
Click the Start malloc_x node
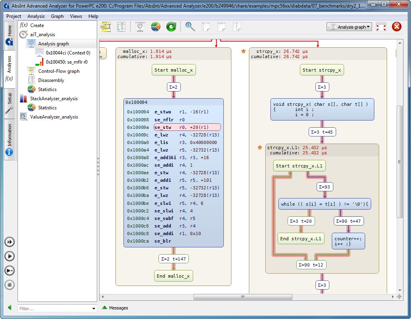pyautogui.click(x=174, y=70)
